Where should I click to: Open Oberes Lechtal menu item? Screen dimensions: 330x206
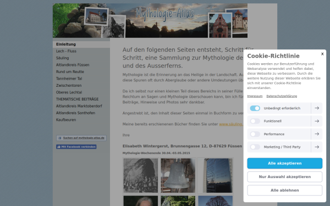pos(69,92)
